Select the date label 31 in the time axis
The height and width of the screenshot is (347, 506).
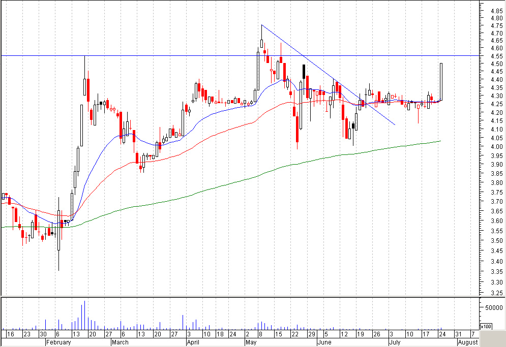458,334
